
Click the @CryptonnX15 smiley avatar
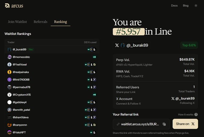pos(9,95)
